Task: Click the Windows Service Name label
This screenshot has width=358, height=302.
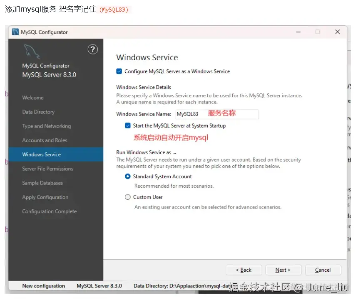Action: 144,114
